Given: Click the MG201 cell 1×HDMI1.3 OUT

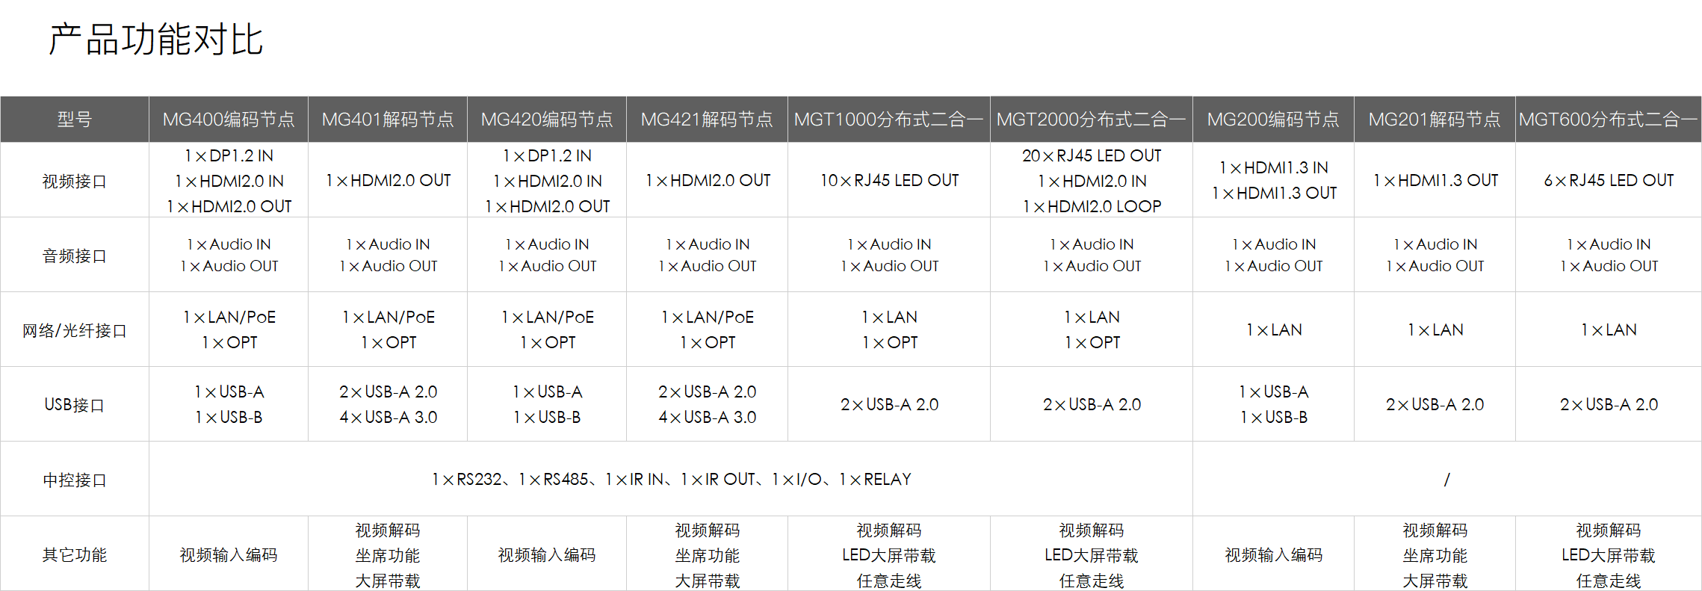Looking at the screenshot, I should point(1435,180).
